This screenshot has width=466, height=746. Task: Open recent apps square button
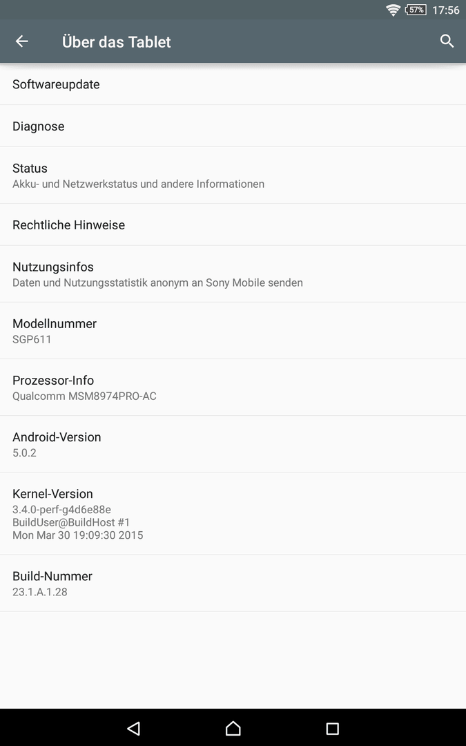332,728
